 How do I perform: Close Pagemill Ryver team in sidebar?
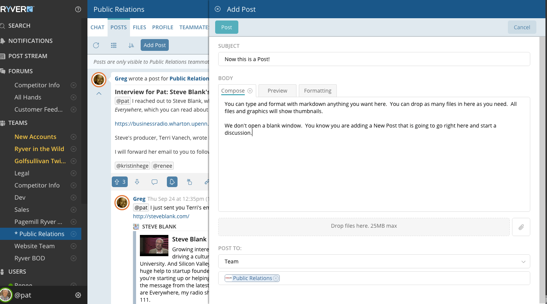pos(74,222)
